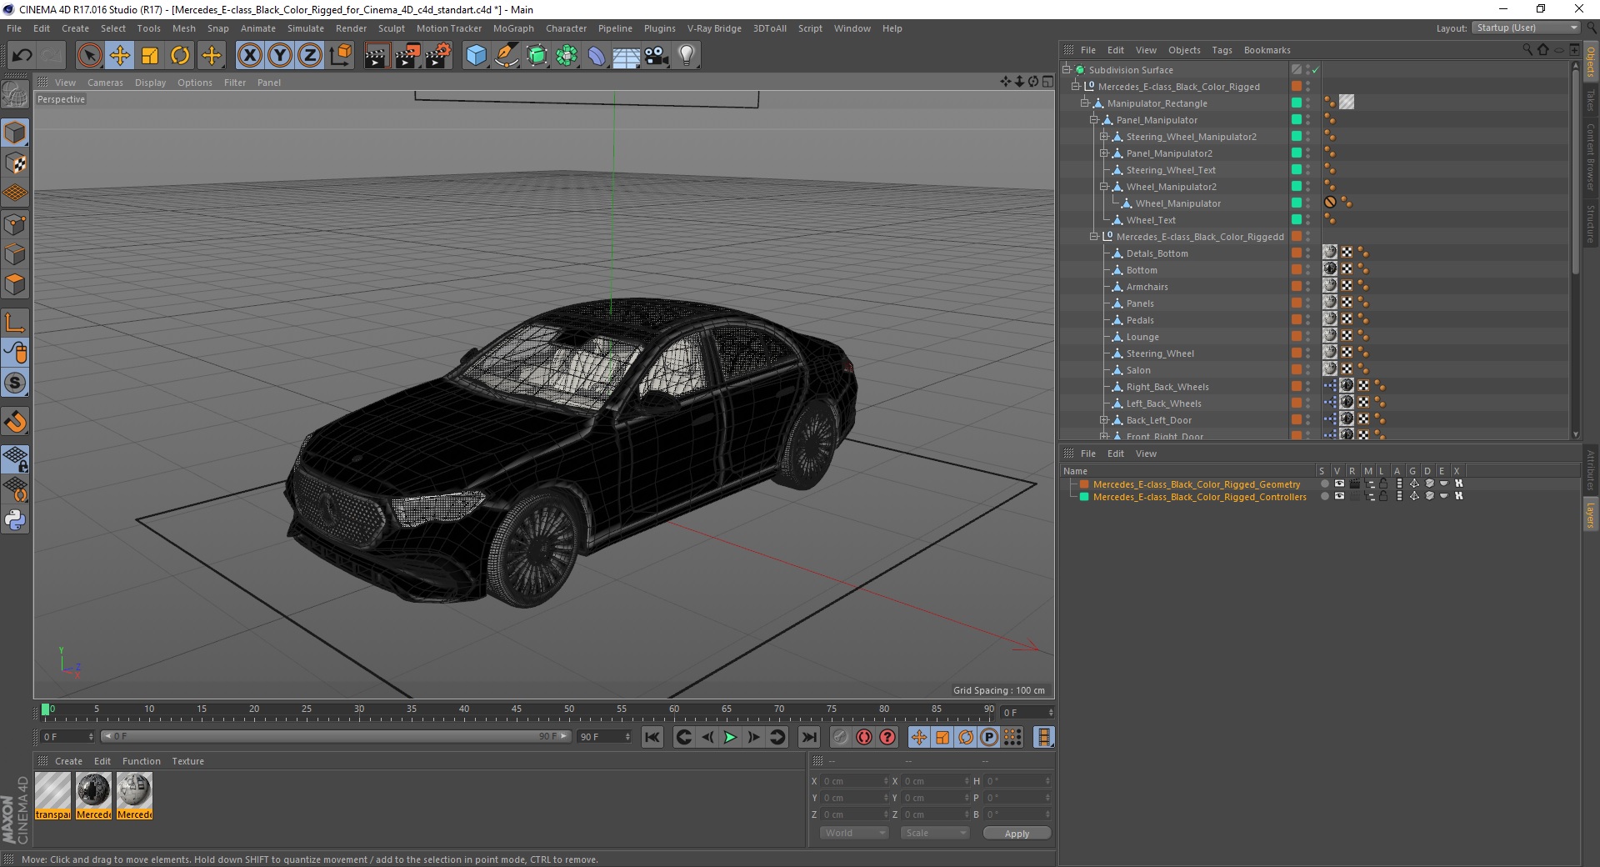Screen dimensions: 1600x867
Task: Toggle visibility of Geometry layer
Action: [1338, 484]
